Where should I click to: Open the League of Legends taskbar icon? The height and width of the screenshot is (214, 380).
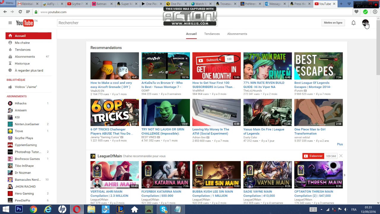[x=120, y=209]
